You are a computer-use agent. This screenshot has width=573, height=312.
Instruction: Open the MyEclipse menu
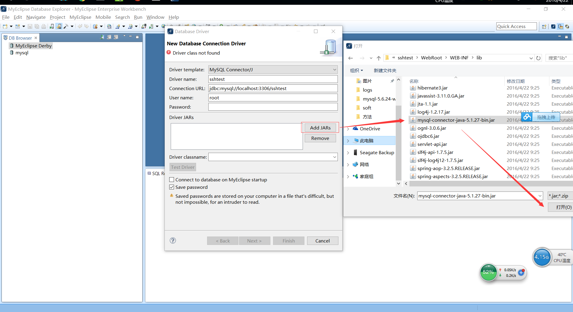(80, 17)
